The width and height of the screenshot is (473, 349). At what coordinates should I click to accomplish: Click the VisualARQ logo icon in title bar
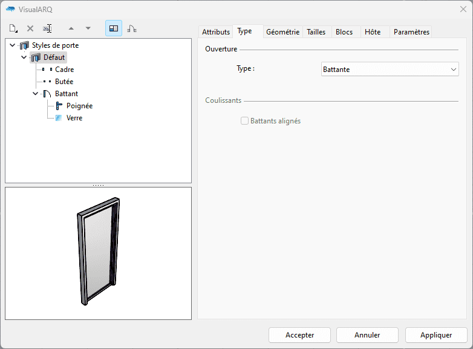tap(10, 9)
